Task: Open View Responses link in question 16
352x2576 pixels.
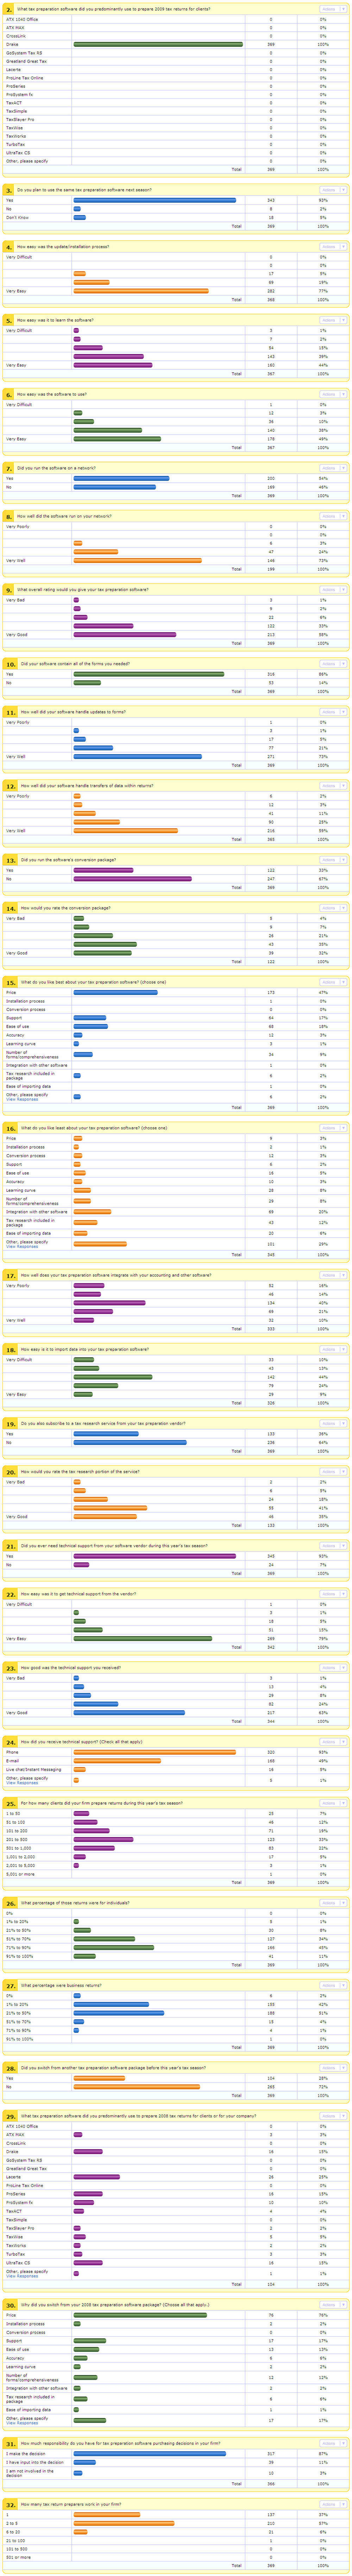Action: click(x=22, y=1246)
